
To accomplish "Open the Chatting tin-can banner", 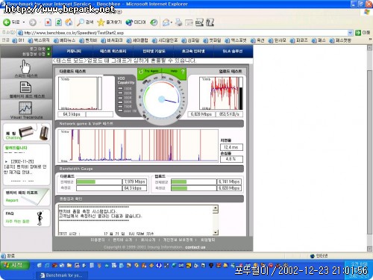I will pos(26,132).
